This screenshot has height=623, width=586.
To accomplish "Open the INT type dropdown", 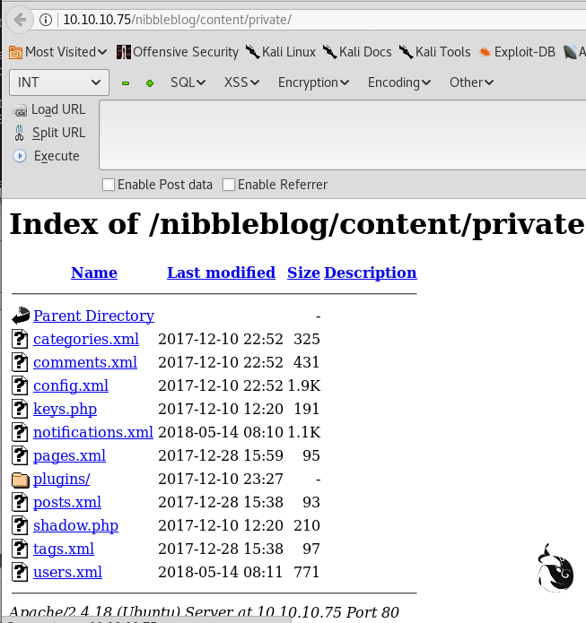I will click(59, 82).
